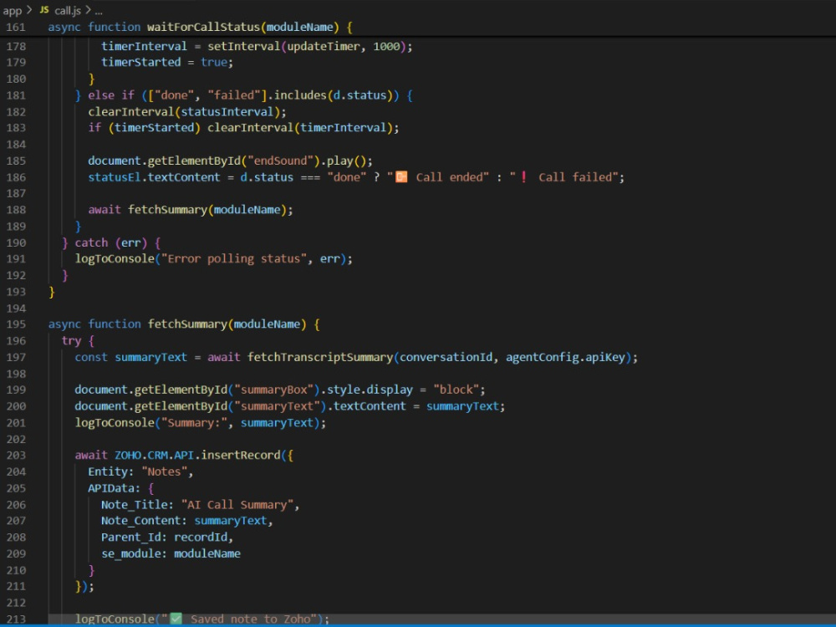The height and width of the screenshot is (627, 836).
Task: Click the try keyword on line 196
Action: (71, 341)
